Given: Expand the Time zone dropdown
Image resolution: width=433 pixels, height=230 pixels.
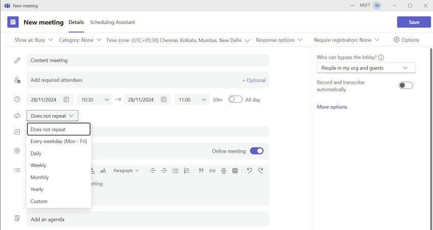Looking at the screenshot, I should click(x=178, y=40).
